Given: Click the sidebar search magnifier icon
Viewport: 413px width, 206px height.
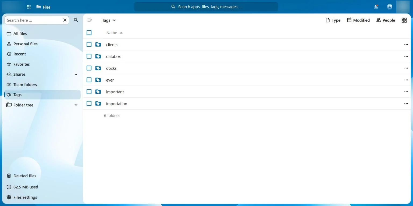Looking at the screenshot, I should [x=76, y=20].
